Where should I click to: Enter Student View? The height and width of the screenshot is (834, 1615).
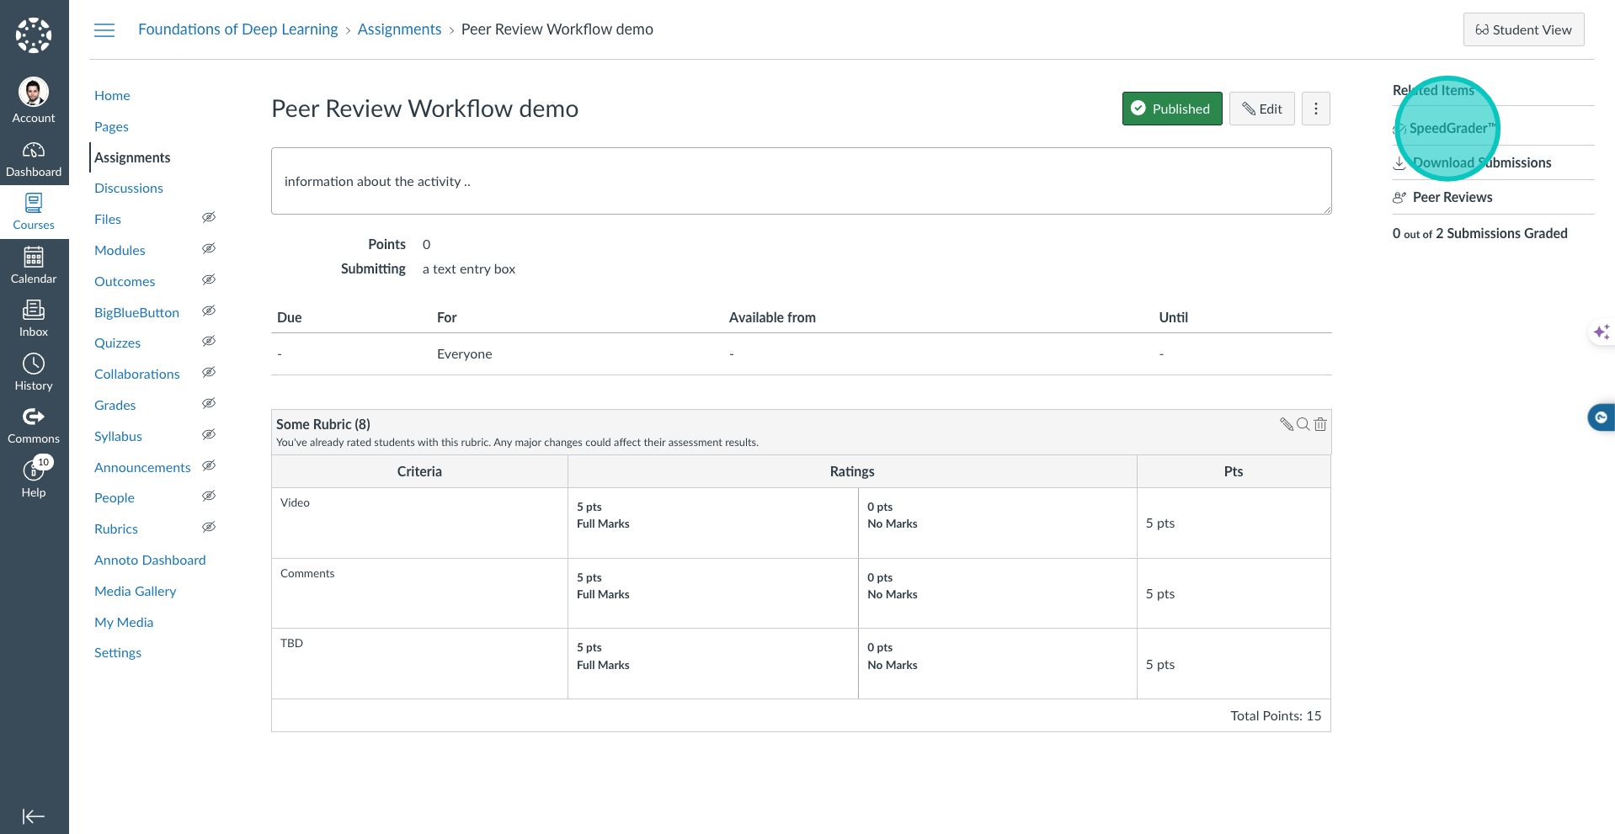(1523, 29)
